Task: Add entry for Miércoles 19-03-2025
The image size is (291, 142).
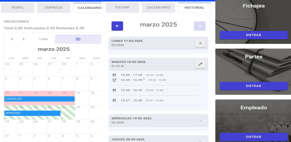Action: point(200,120)
